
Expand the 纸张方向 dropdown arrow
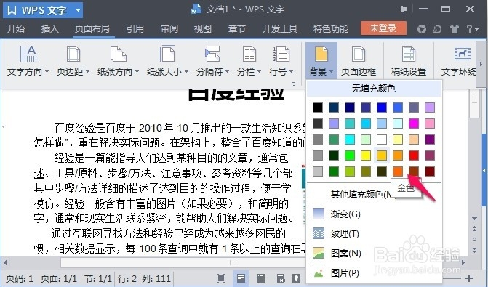pos(137,72)
